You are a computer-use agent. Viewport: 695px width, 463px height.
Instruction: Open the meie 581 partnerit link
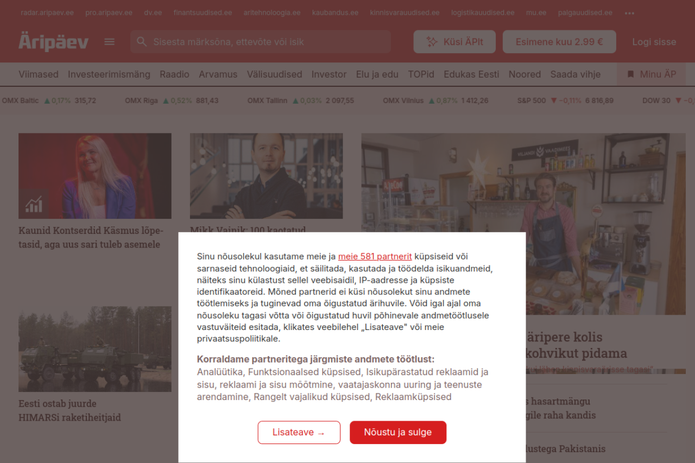pyautogui.click(x=375, y=256)
